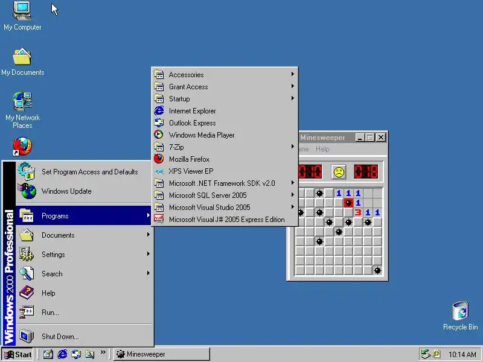Click the Windows Media Player icon
The image size is (483, 362).
[159, 135]
